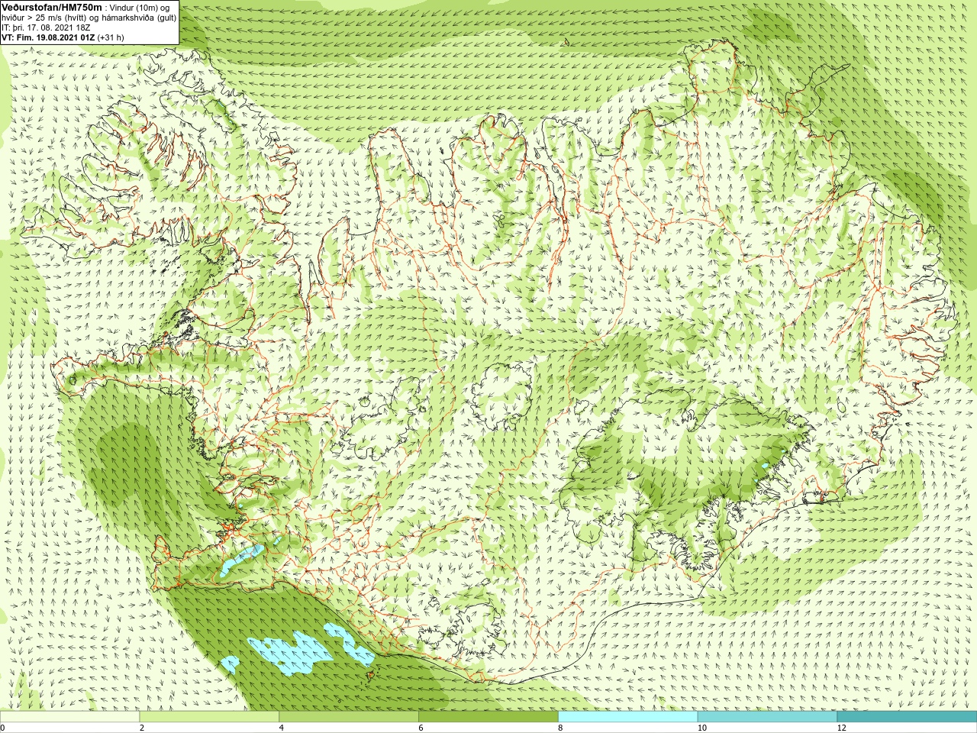977x733 pixels.
Task: Click the 10–12 m/s turquoise legend swatch
Action: pos(767,717)
